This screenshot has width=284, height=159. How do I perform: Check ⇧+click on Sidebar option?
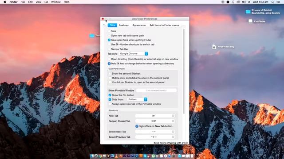(x=110, y=82)
